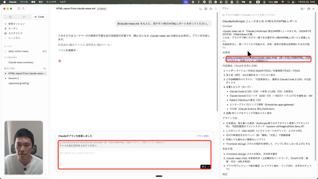318x179 pixels.
Task: Click the 実装手順 heading in plan
Action: coord(227,149)
